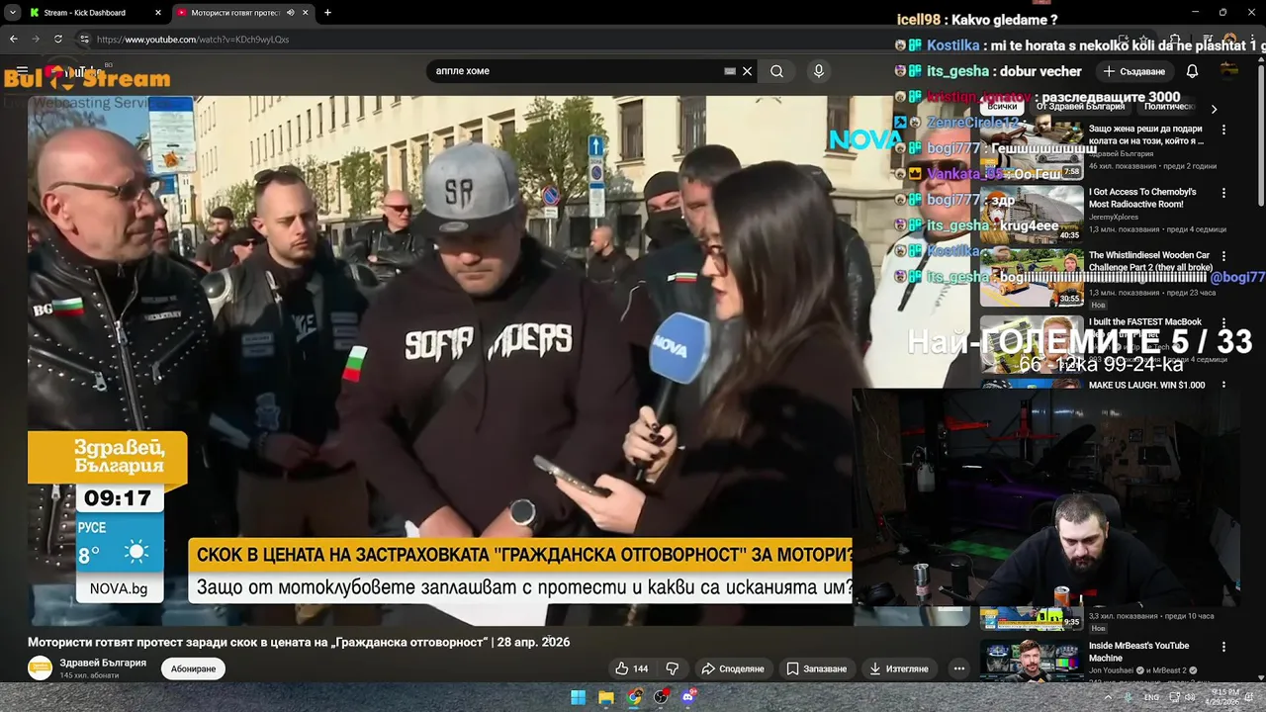This screenshot has width=1266, height=712.
Task: Go back with the browser back arrow
Action: pyautogui.click(x=13, y=39)
